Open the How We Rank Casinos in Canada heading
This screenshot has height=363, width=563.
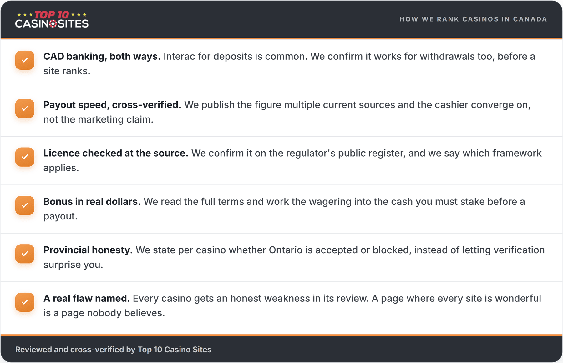(x=473, y=19)
